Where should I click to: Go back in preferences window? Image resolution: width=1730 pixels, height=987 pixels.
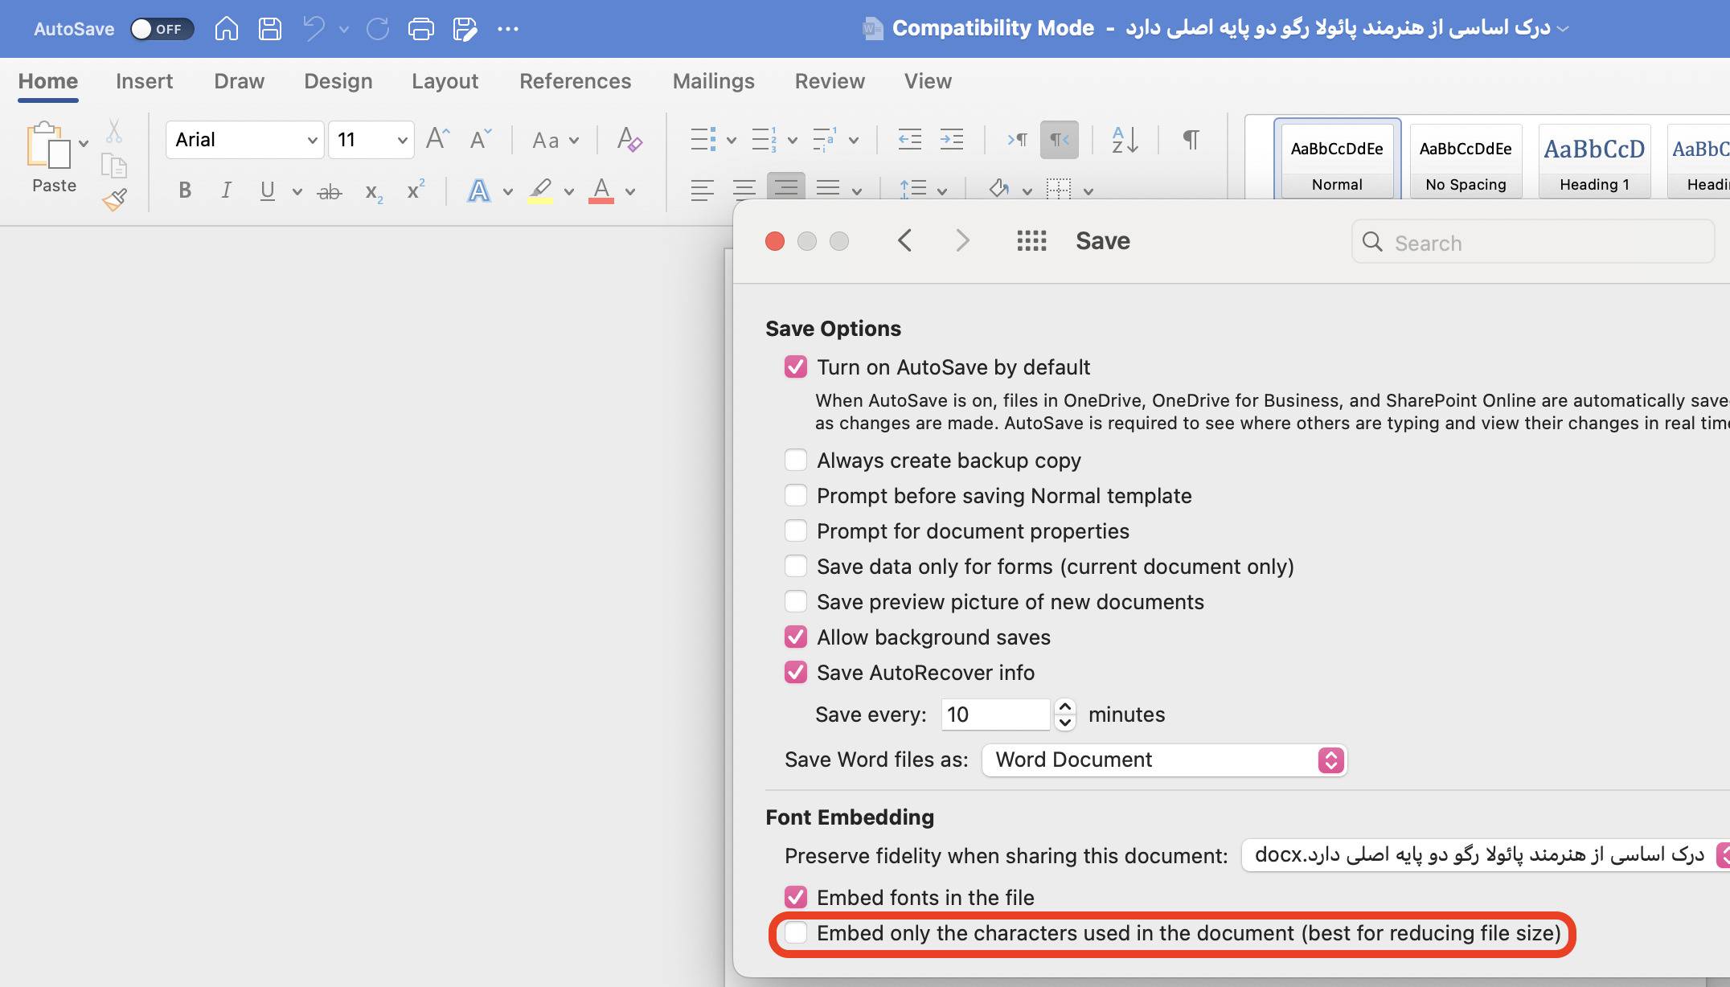pyautogui.click(x=905, y=241)
